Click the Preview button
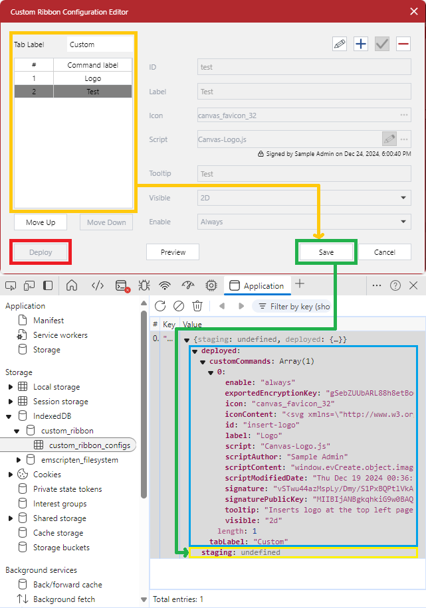The width and height of the screenshot is (426, 608). coord(173,252)
